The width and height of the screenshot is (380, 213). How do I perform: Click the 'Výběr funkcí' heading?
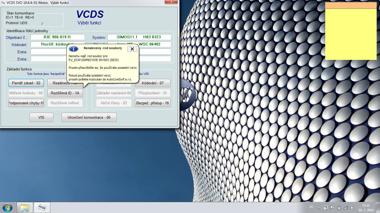coord(89,23)
